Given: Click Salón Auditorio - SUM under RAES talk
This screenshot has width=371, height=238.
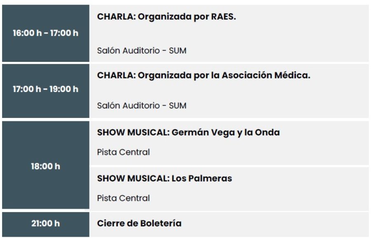Looking at the screenshot, I should 142,51.
